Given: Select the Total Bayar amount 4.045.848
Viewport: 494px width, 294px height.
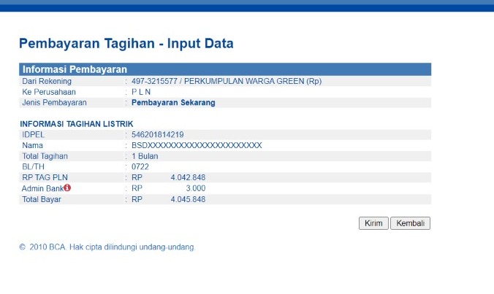Looking at the screenshot, I should 188,199.
